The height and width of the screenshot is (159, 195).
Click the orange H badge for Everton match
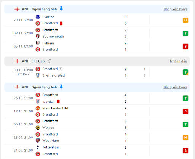(185, 20)
